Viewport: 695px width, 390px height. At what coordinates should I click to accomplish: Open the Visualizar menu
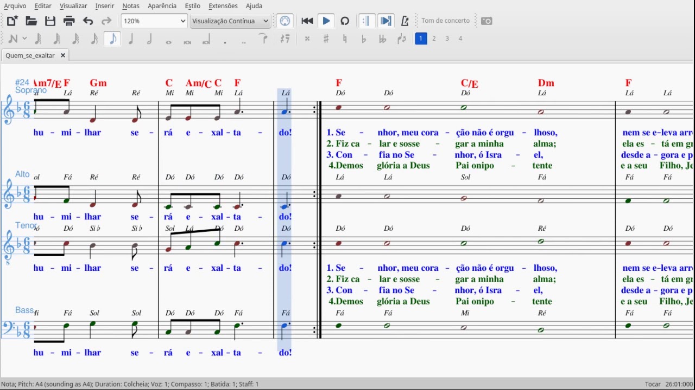[73, 6]
